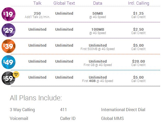Click the 3 Way Calling feature
Viewport: 162px width, 123px height.
pyautogui.click(x=22, y=110)
